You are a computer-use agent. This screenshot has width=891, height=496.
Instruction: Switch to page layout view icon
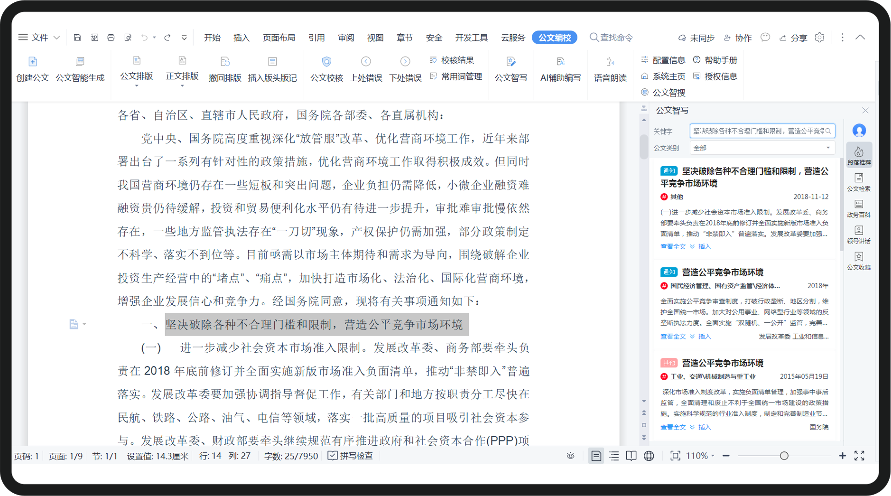coord(596,456)
